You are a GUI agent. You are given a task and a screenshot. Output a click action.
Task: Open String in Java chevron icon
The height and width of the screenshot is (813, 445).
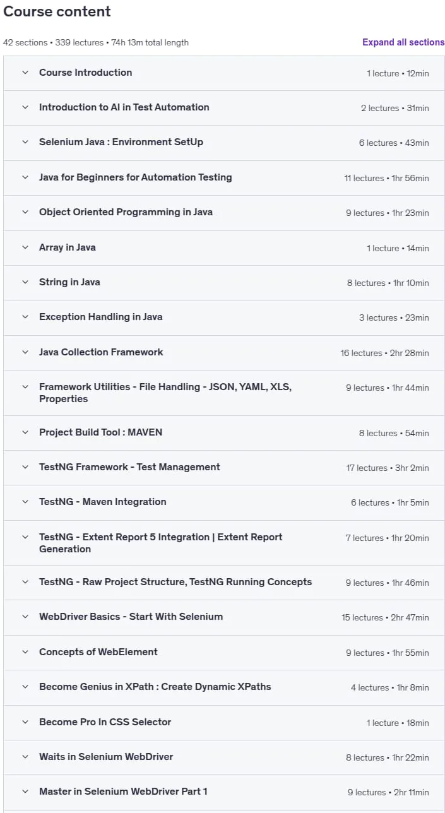(25, 282)
